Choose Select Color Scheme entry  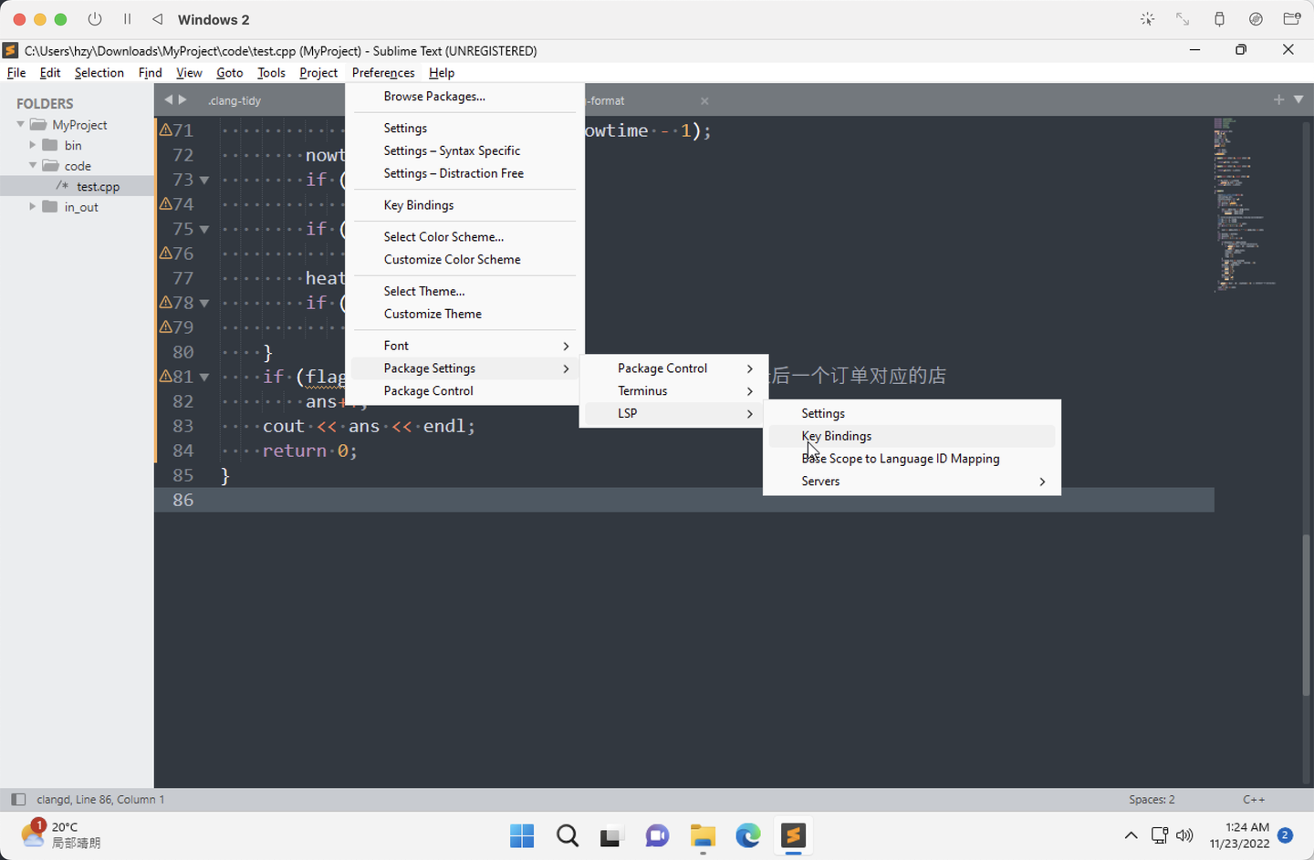[464, 237]
